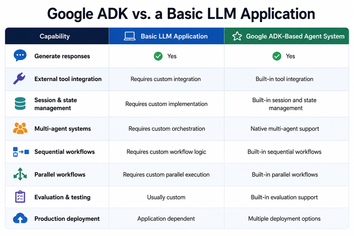Click the Multi-agent systems row label

click(62, 129)
